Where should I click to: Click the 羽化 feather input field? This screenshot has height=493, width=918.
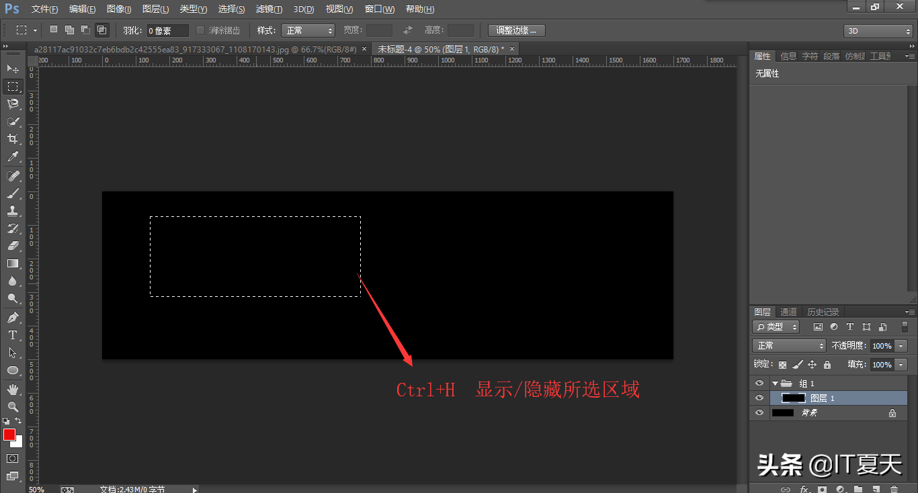point(167,31)
